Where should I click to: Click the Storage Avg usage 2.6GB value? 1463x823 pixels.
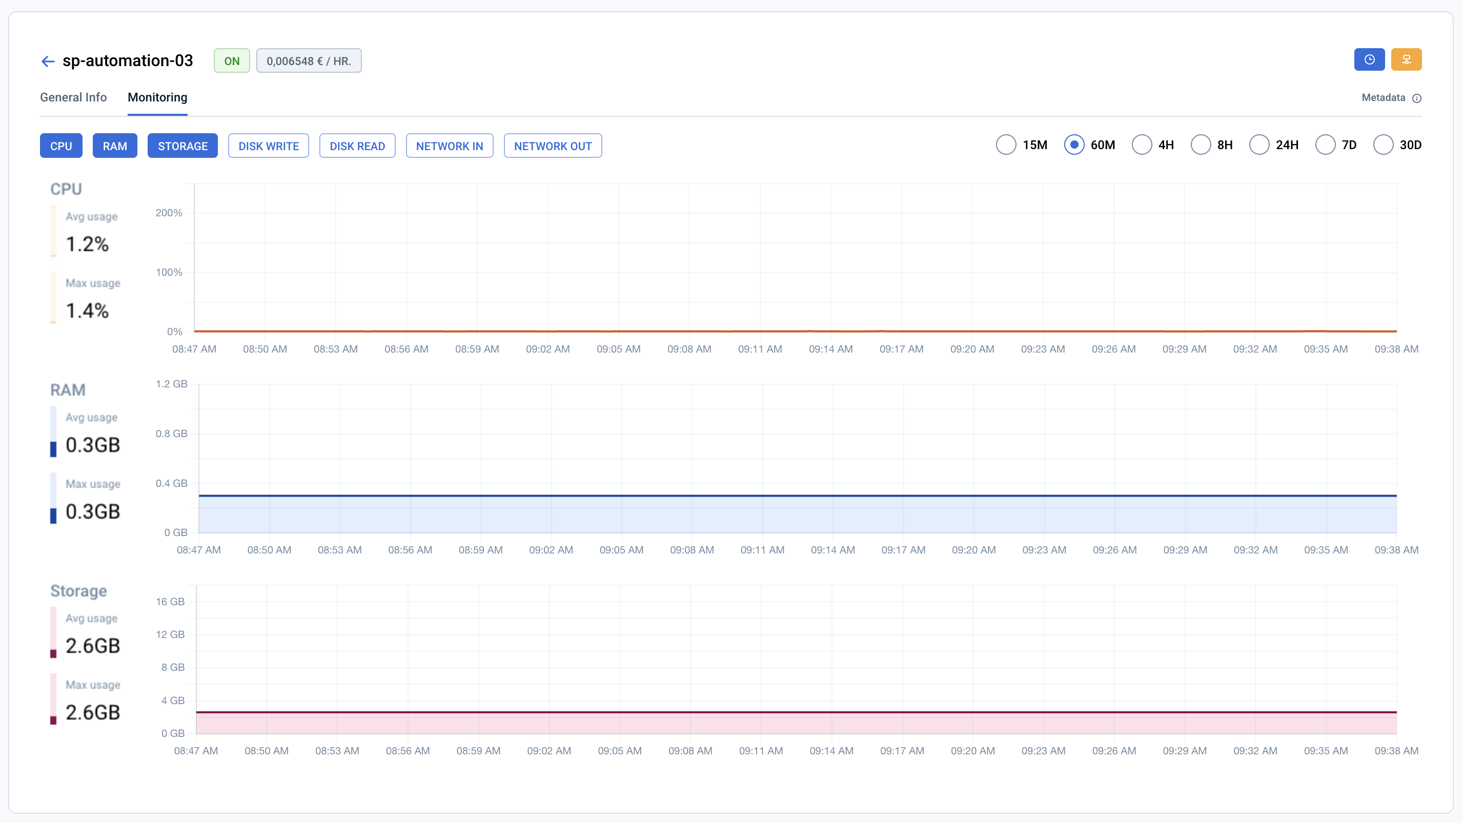tap(93, 646)
